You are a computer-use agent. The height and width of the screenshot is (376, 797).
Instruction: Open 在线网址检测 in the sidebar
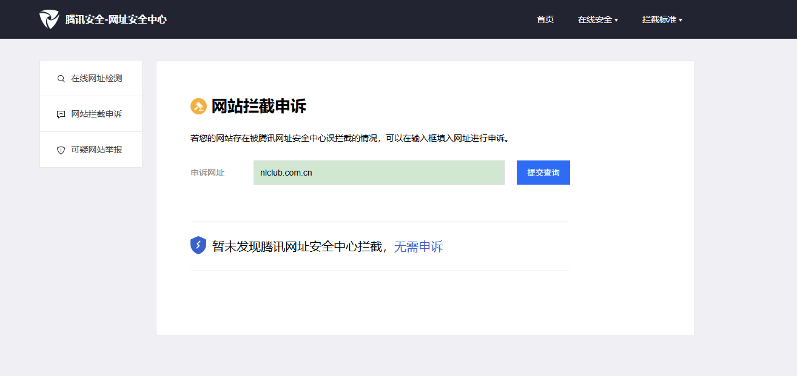[96, 79]
